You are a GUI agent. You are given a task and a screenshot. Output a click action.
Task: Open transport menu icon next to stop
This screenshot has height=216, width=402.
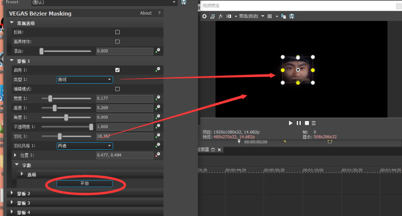pos(313,123)
